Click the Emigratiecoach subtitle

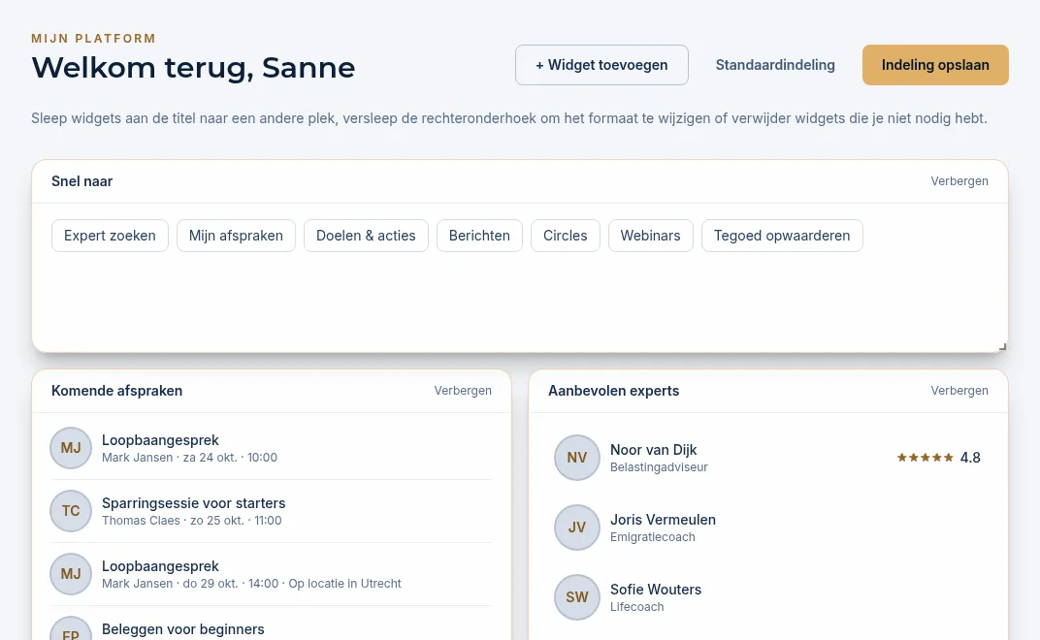pos(653,536)
